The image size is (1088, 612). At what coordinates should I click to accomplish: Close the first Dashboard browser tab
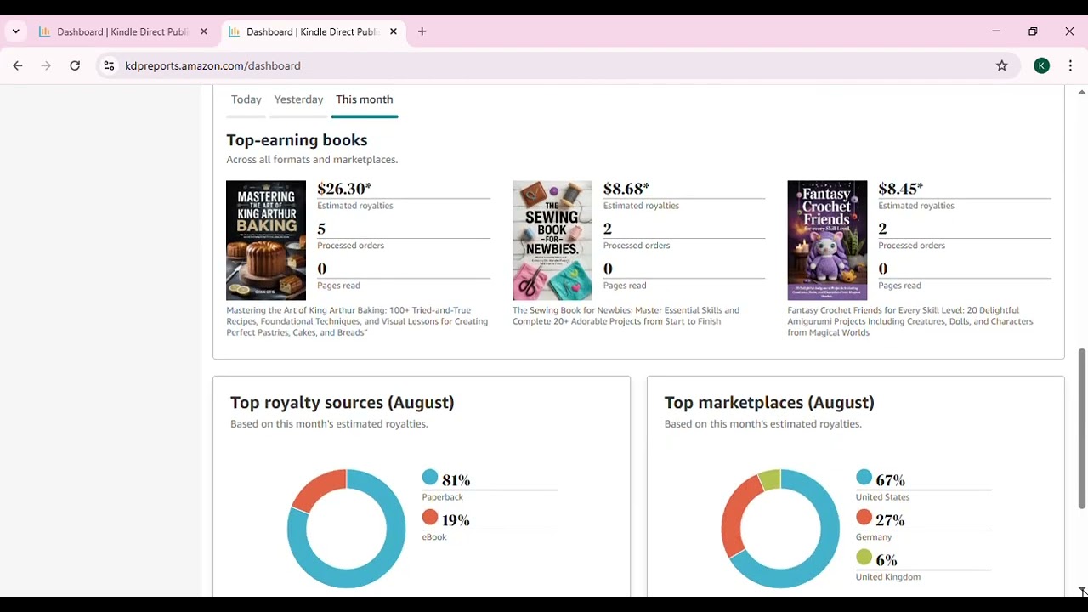tap(203, 31)
